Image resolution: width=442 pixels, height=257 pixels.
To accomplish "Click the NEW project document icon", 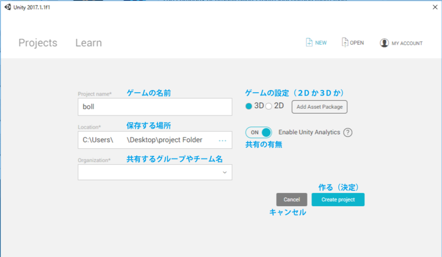I will pos(309,43).
